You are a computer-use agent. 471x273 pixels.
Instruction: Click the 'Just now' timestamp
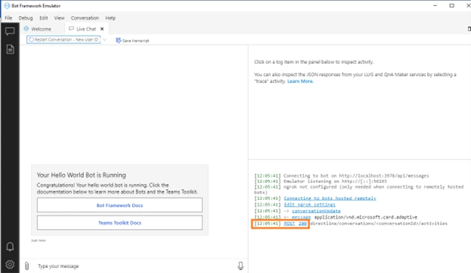point(38,240)
